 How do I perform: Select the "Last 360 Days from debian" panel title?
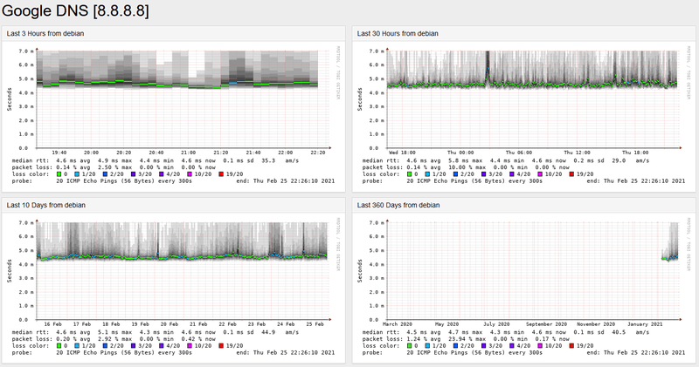[398, 205]
